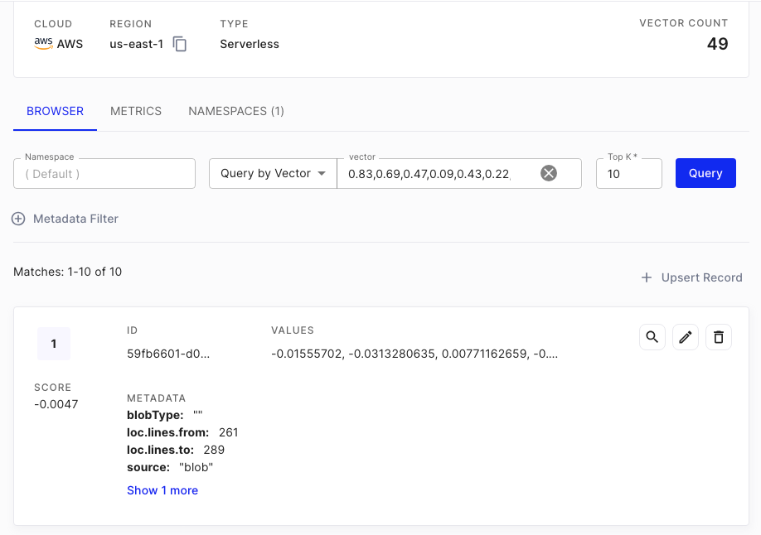Open the METRICS tab
Image resolution: width=761 pixels, height=535 pixels.
pos(136,111)
